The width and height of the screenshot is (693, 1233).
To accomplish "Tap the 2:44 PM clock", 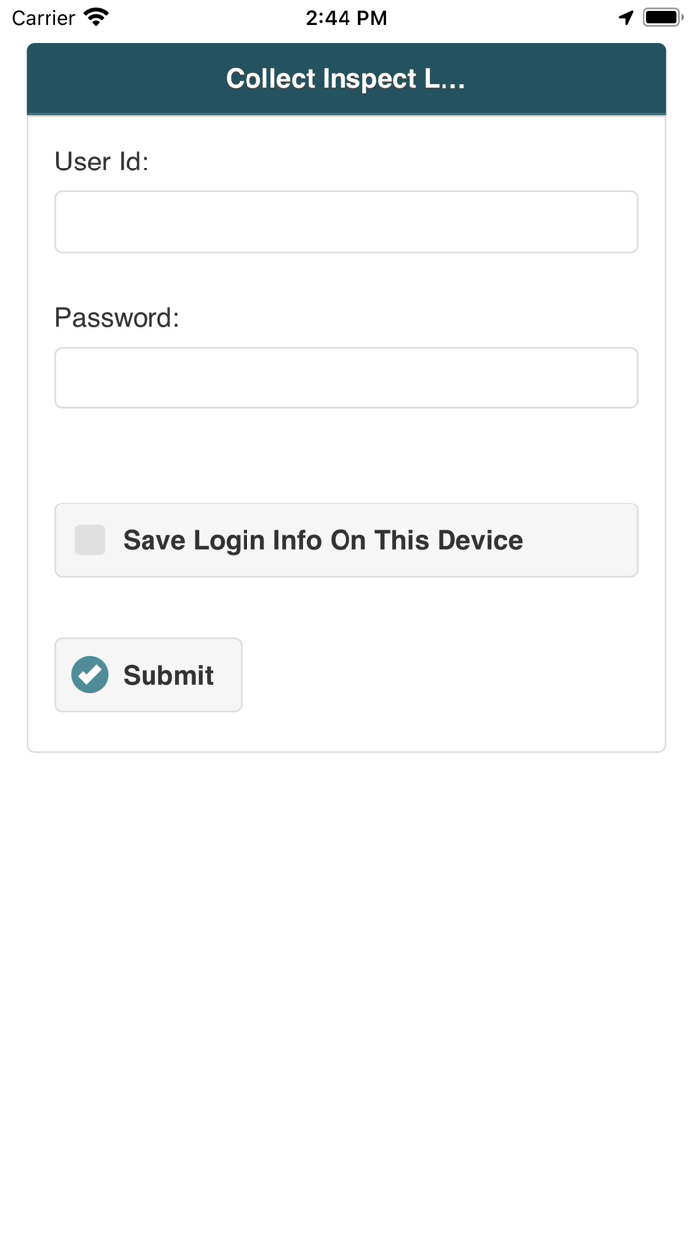I will (x=346, y=18).
